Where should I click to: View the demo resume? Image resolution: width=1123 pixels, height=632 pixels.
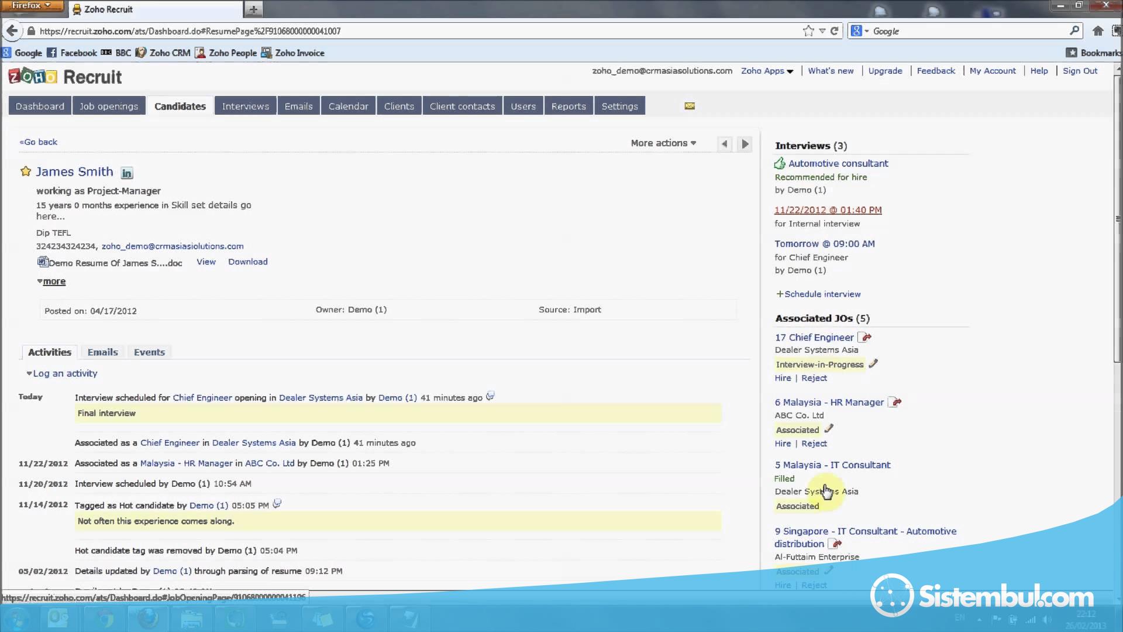(x=206, y=262)
